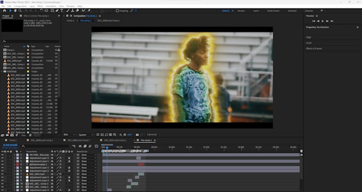Expand the FOOTAGE folder arrow
362x192 pixels.
point(2,72)
